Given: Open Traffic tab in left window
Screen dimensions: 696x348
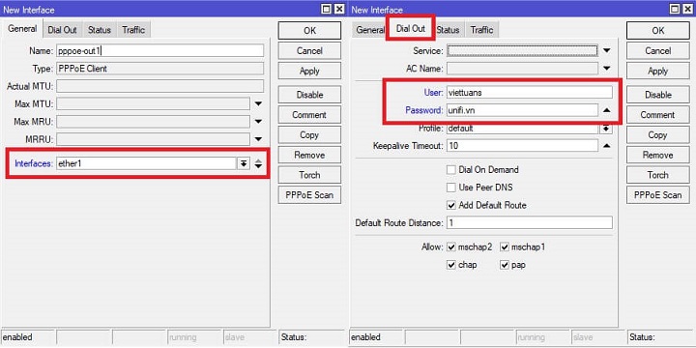Looking at the screenshot, I should coord(133,30).
